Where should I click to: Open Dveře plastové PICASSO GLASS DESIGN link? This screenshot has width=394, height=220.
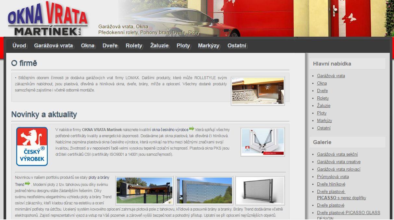coord(349,215)
